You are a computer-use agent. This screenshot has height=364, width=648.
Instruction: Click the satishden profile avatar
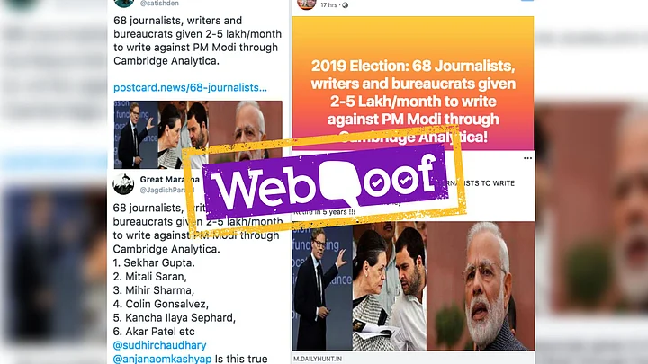(123, 4)
